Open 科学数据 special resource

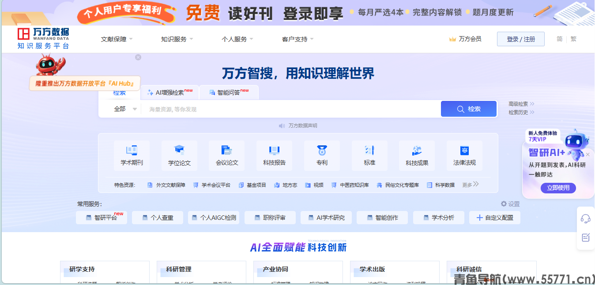click(x=441, y=185)
